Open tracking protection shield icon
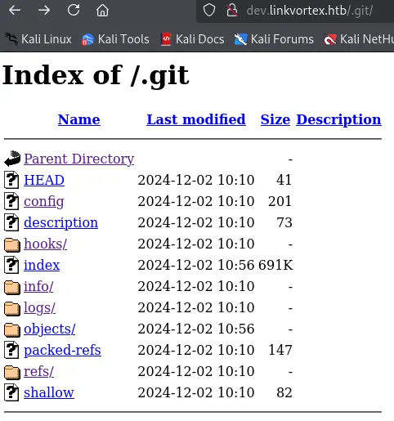 [x=209, y=11]
